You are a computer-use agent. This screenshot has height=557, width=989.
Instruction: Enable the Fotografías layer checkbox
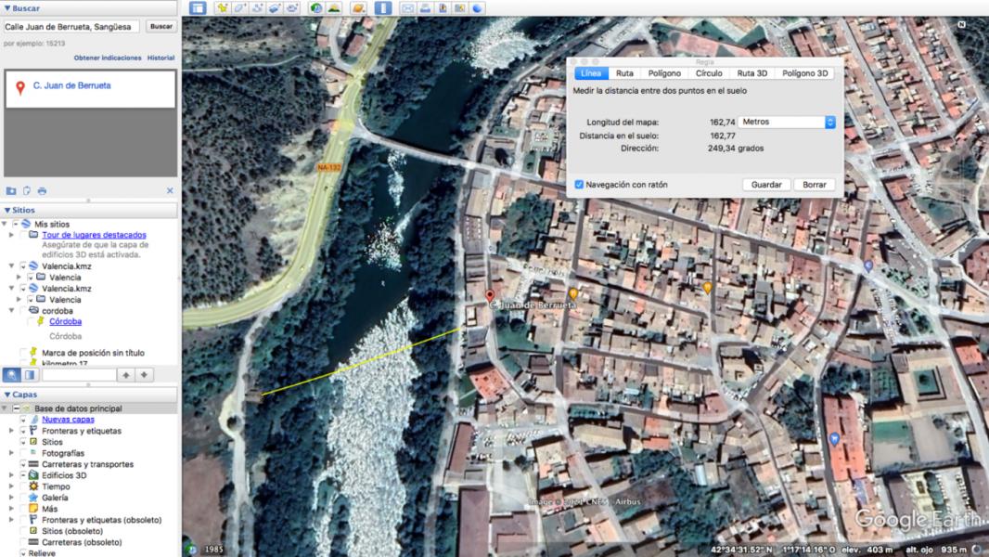pyautogui.click(x=24, y=453)
